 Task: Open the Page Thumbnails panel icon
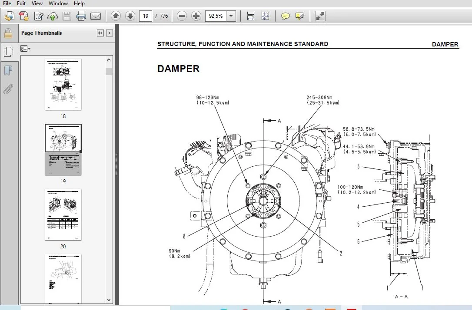click(x=8, y=52)
